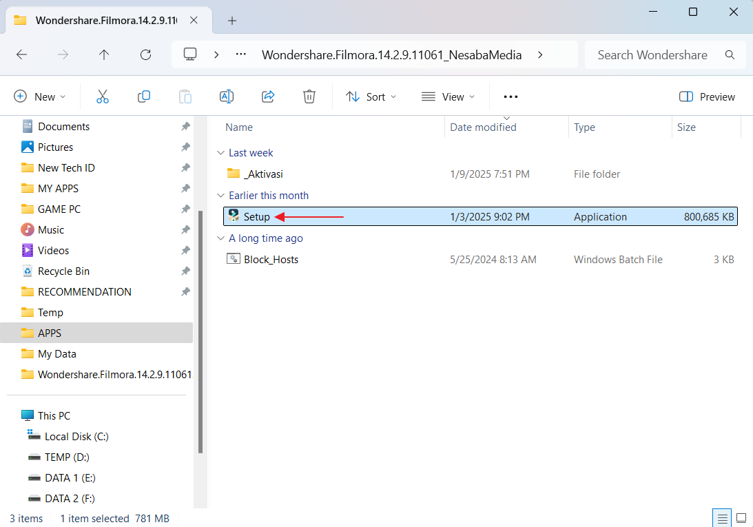Navigate back to previous folder
The height and width of the screenshot is (527, 753).
click(21, 55)
